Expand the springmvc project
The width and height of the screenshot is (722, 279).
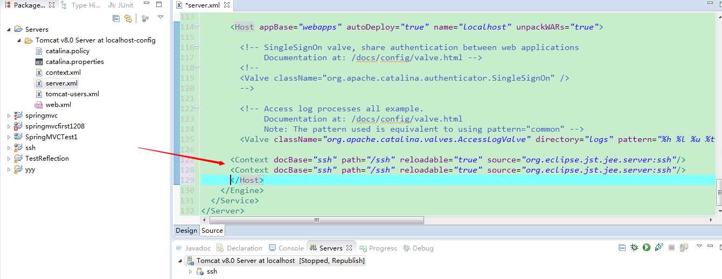coord(9,116)
